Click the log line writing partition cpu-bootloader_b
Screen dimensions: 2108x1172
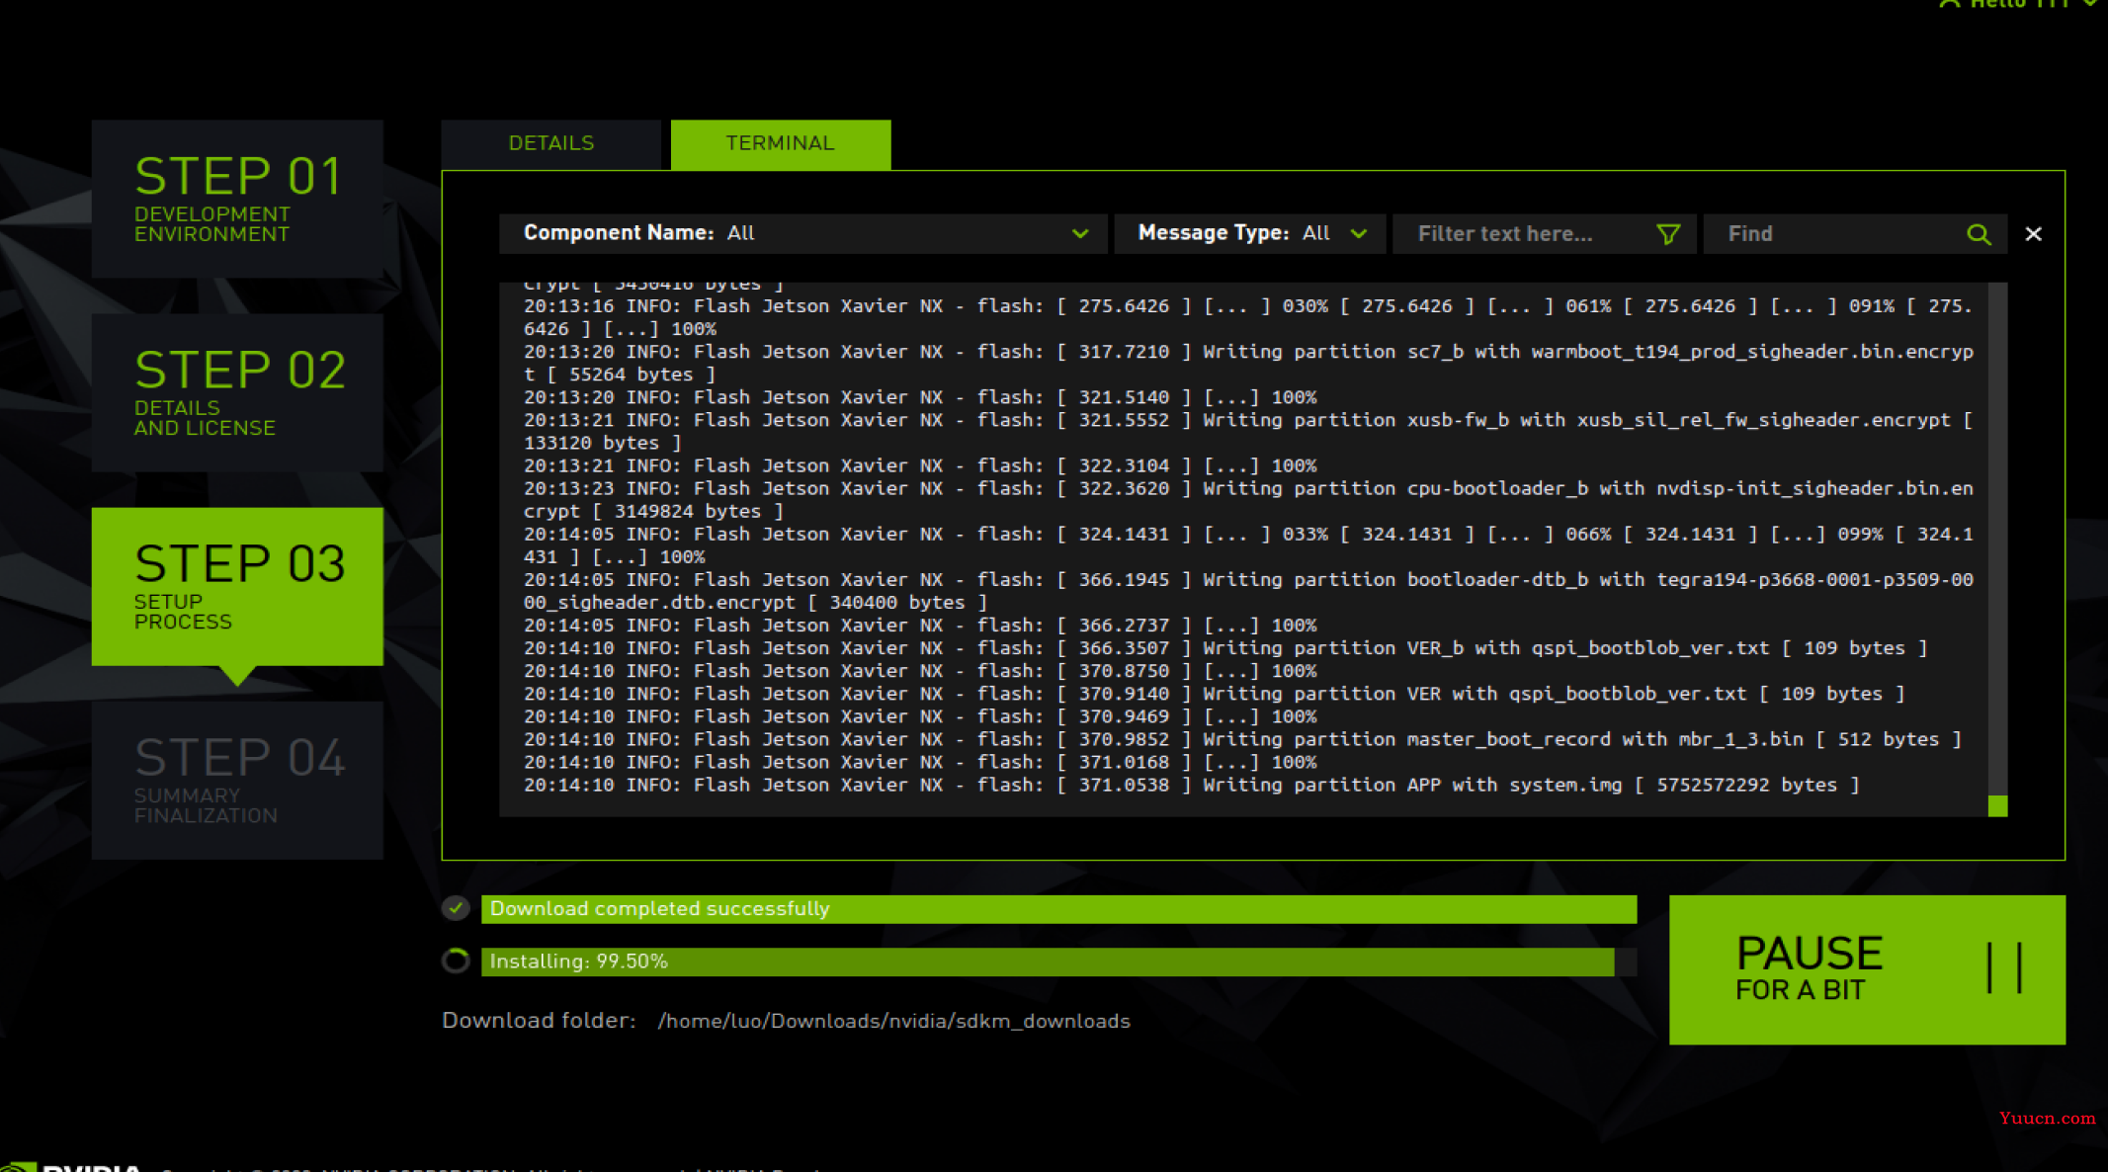pyautogui.click(x=1248, y=500)
